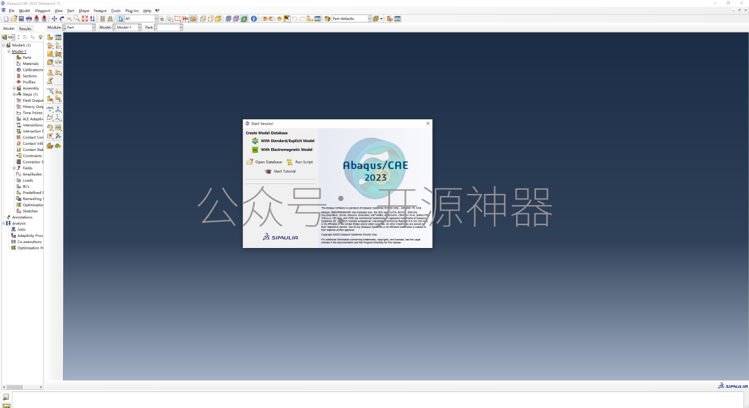Create database With Standard/Explicit Model
749x408 pixels.
[287, 141]
